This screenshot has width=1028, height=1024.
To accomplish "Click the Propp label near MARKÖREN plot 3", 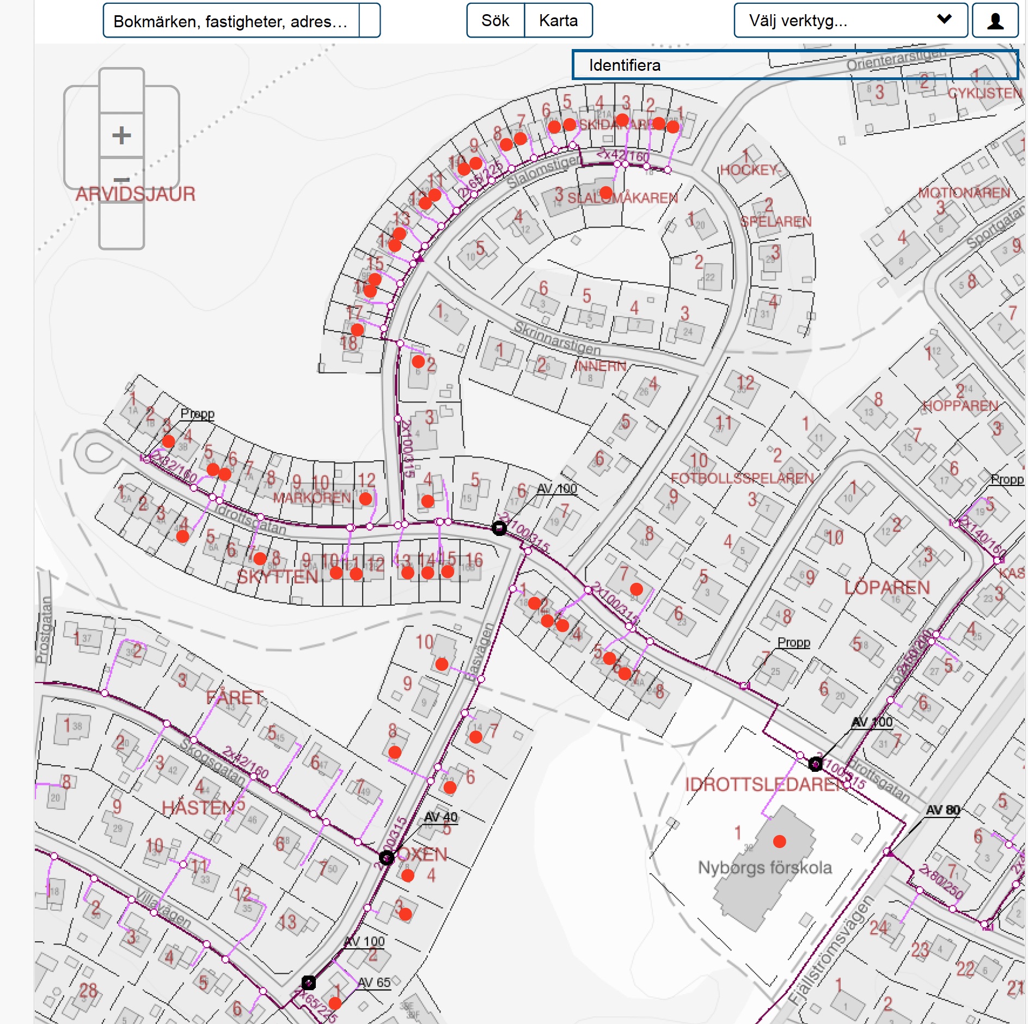I will [x=198, y=413].
